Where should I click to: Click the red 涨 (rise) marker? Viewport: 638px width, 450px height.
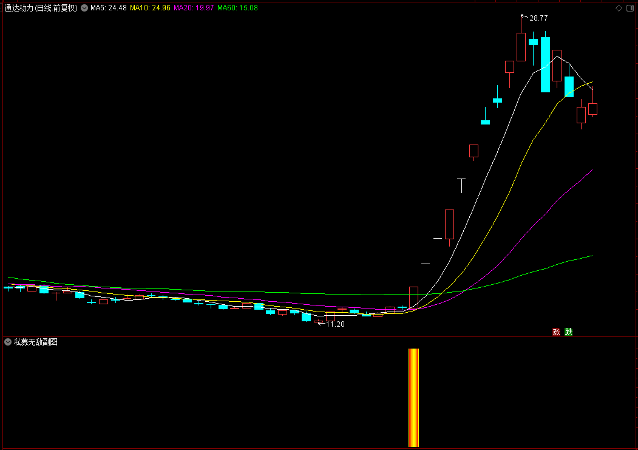click(x=555, y=332)
